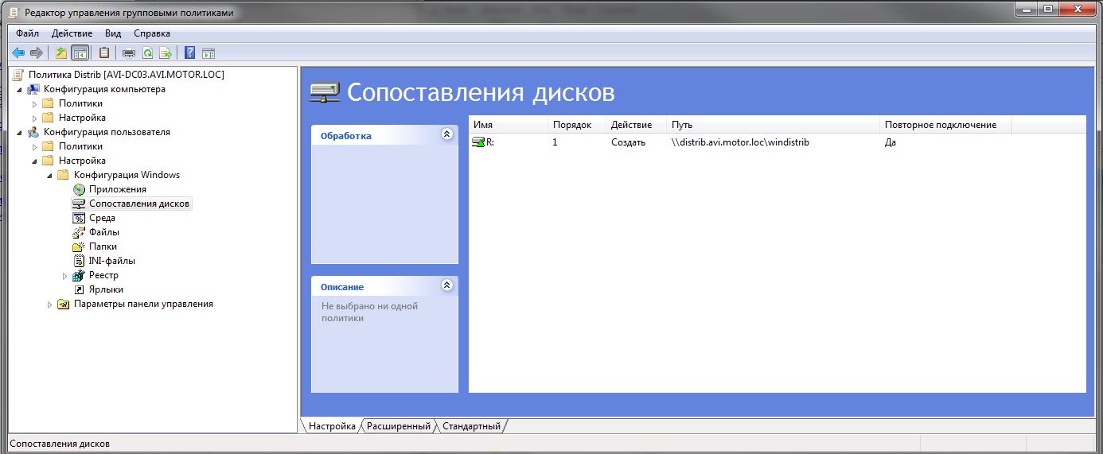Switch to the Стандартный tab
Screen dimensions: 1103x454
tap(471, 426)
